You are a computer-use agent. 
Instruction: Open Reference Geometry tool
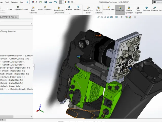[x=78, y=8]
